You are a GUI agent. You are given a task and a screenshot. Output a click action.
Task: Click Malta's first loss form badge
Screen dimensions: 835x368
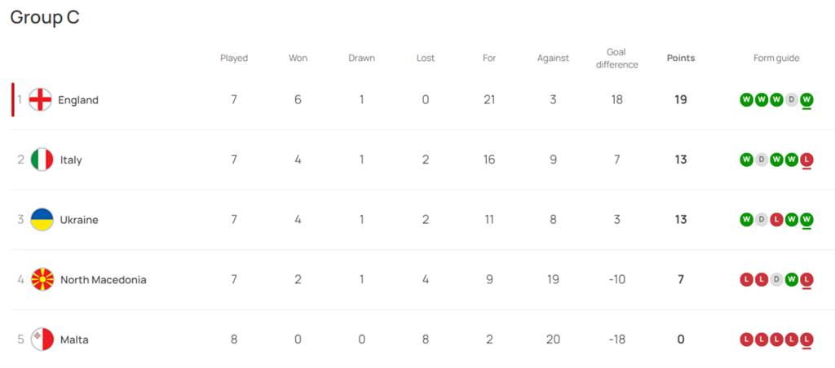[746, 340]
